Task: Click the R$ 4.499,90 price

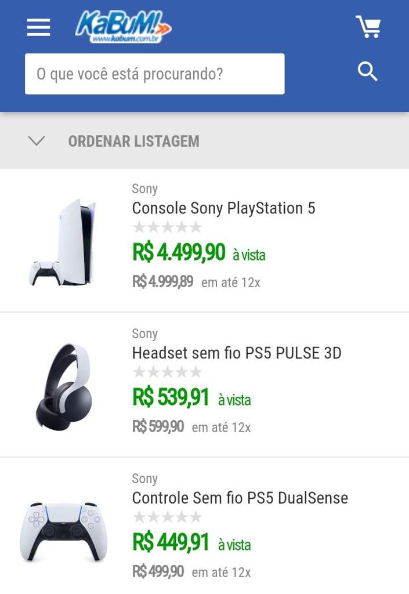Action: tap(179, 252)
